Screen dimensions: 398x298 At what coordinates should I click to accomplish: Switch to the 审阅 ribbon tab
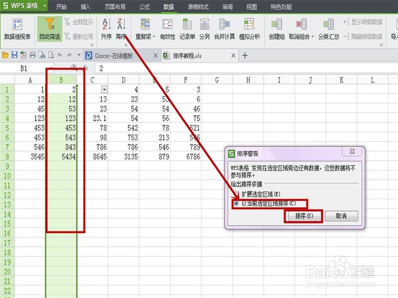[226, 7]
